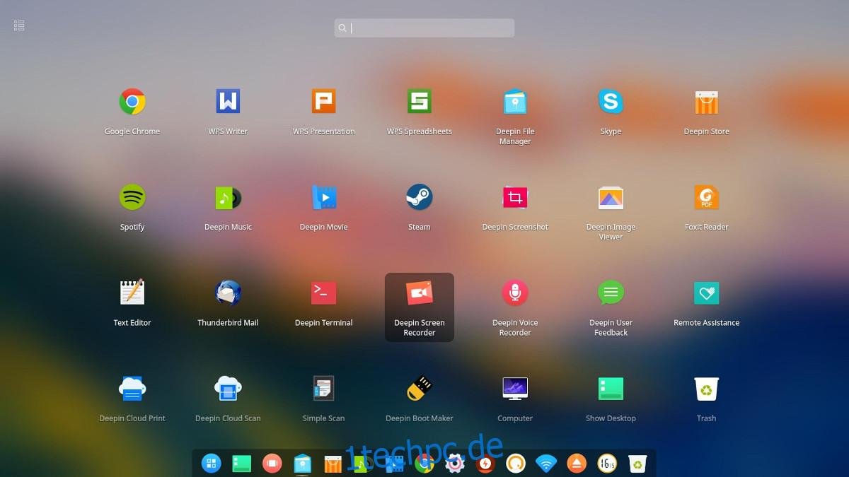
Task: Open the Control Center gear in the dock
Action: (456, 464)
